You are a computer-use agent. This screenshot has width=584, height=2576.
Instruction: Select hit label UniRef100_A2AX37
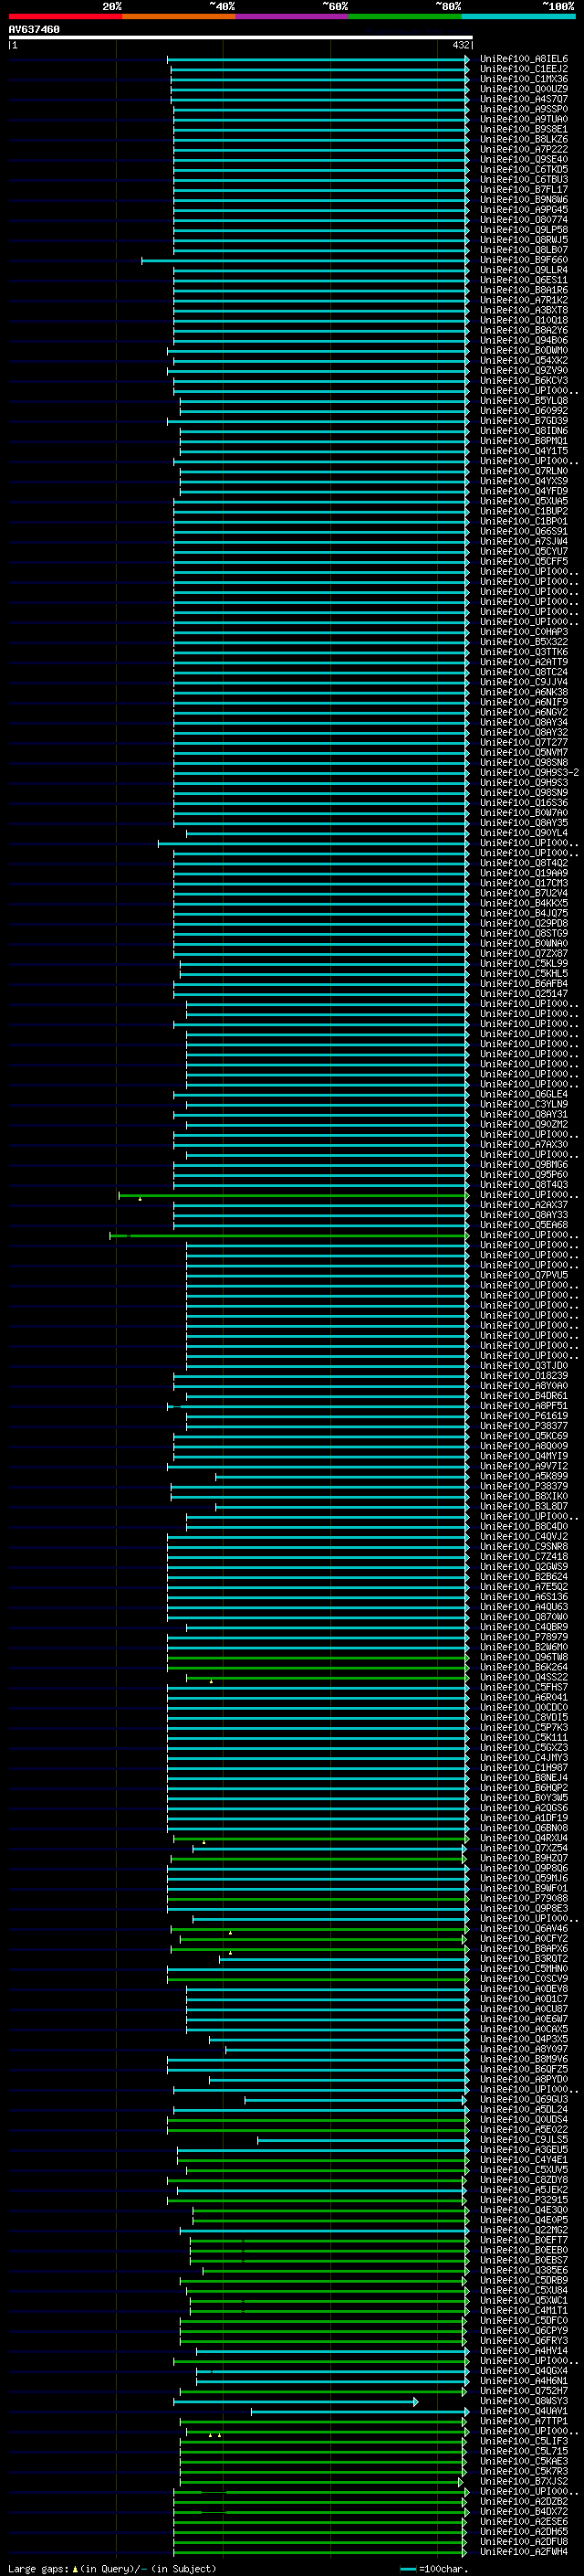coord(523,1205)
